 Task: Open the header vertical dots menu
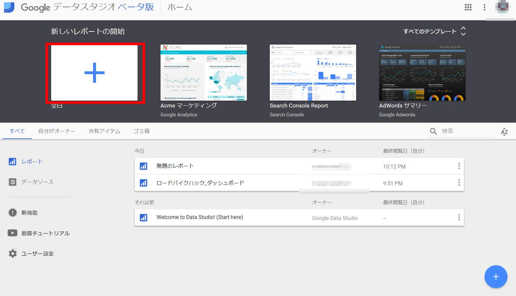pyautogui.click(x=485, y=8)
